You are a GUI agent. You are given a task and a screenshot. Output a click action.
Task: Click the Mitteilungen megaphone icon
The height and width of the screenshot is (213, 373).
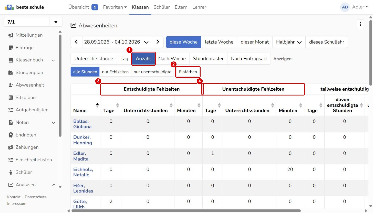(11, 35)
